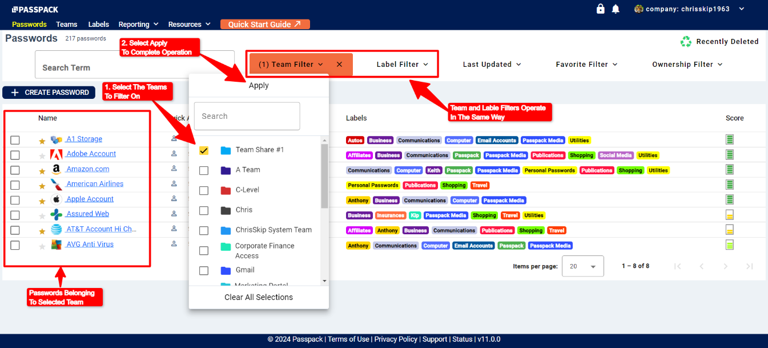This screenshot has width=768, height=348.
Task: Click the Apple logo icon
Action: pos(56,199)
